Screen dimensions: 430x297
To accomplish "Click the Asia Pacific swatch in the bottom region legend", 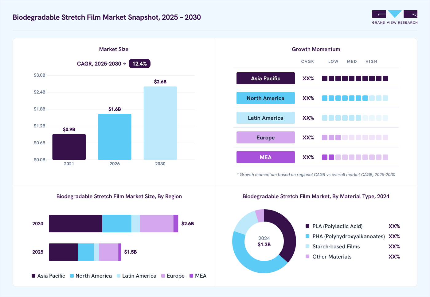I will (33, 276).
